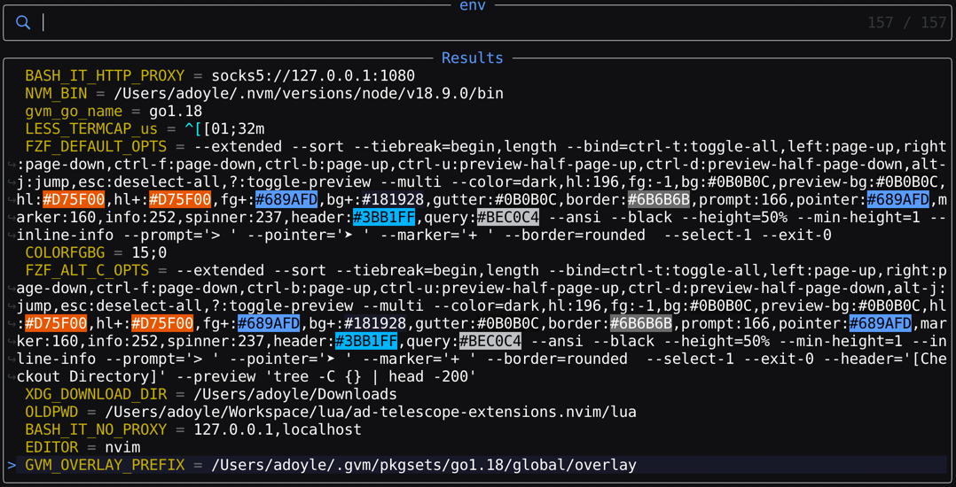956x487 pixels.
Task: Click the 157 / 157 result counter
Action: point(906,23)
